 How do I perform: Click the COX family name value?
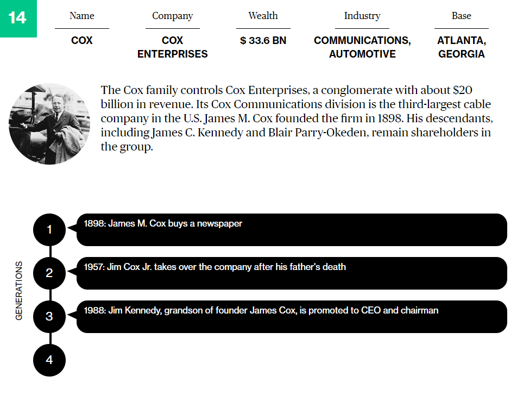pyautogui.click(x=82, y=41)
